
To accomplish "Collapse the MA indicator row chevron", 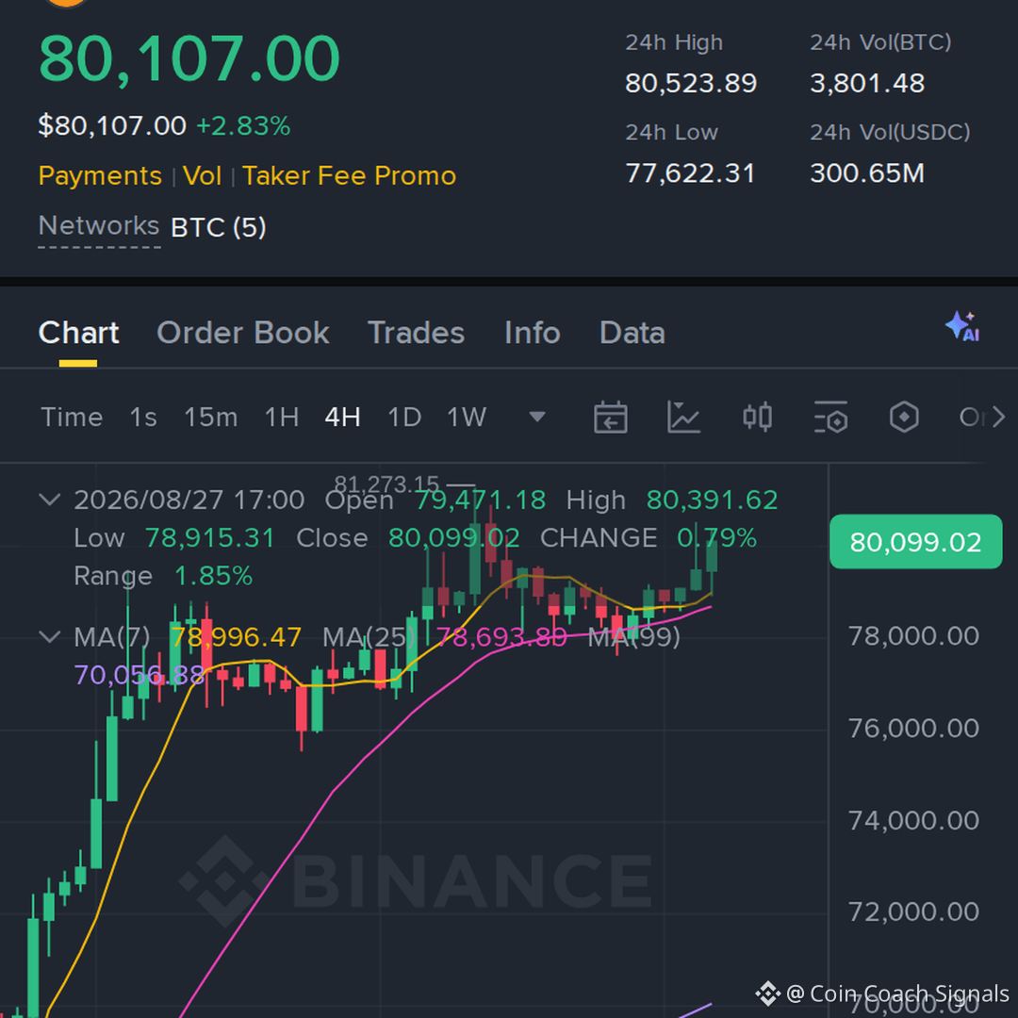I will coord(50,636).
